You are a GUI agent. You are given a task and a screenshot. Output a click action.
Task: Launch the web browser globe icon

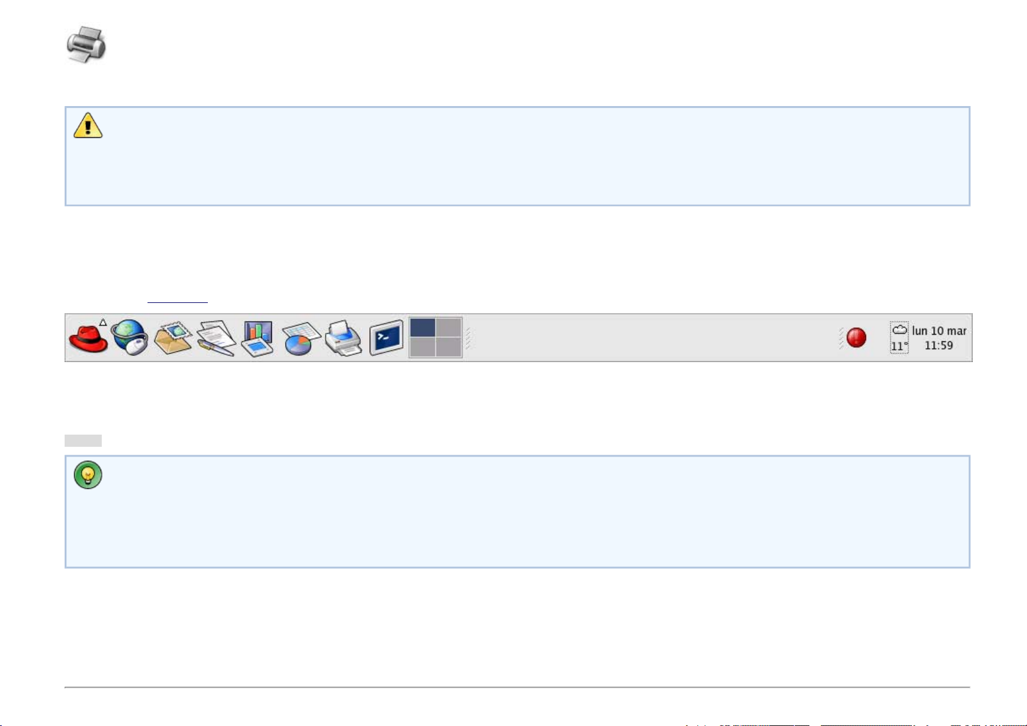130,338
